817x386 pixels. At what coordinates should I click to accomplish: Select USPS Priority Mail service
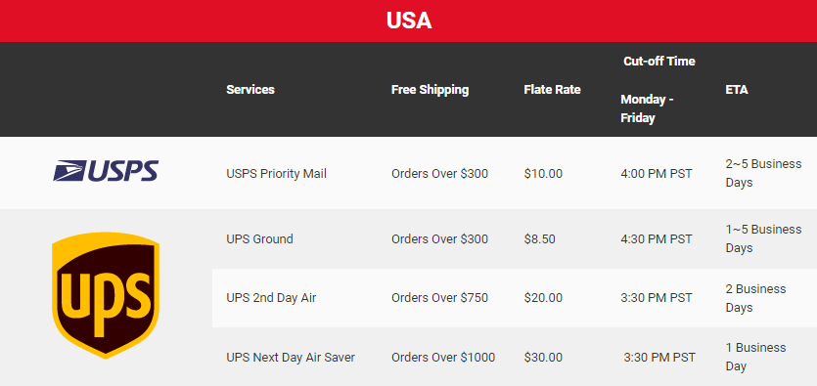pos(276,174)
